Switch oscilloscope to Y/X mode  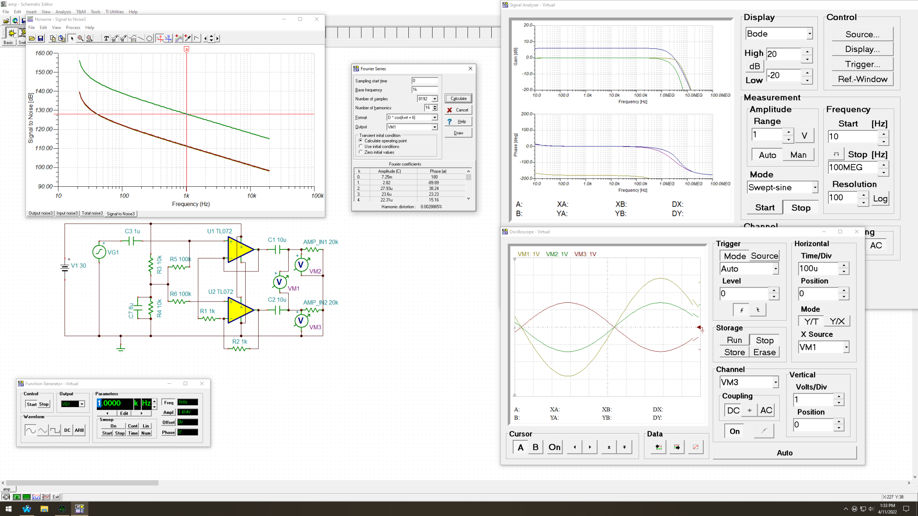(x=837, y=321)
